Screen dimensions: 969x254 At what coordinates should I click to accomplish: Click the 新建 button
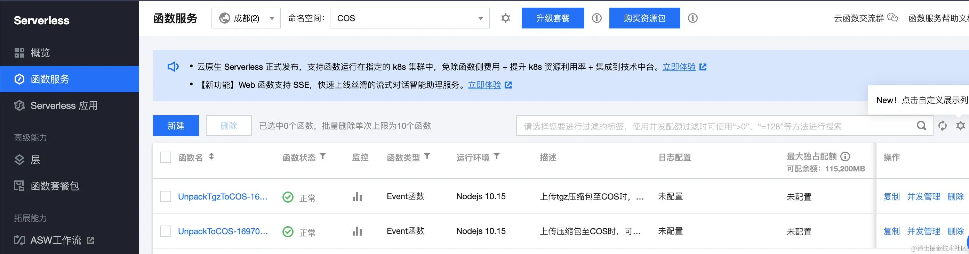(176, 126)
